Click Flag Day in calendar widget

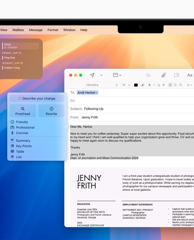point(10,58)
